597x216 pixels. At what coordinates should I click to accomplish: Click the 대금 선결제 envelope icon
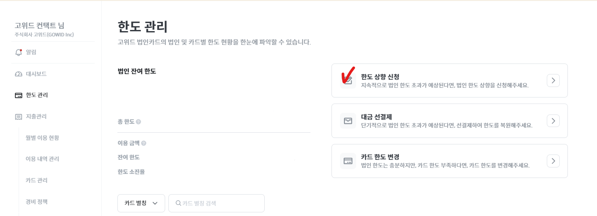348,121
